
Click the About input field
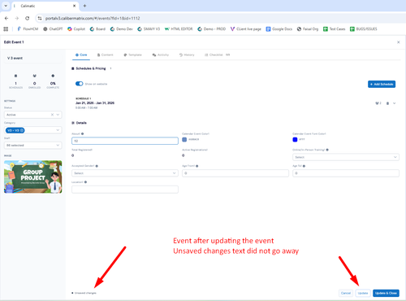[x=125, y=141]
